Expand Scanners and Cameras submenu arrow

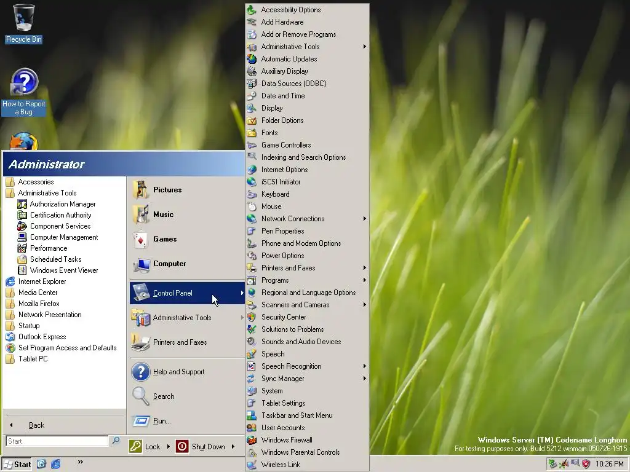[364, 305]
